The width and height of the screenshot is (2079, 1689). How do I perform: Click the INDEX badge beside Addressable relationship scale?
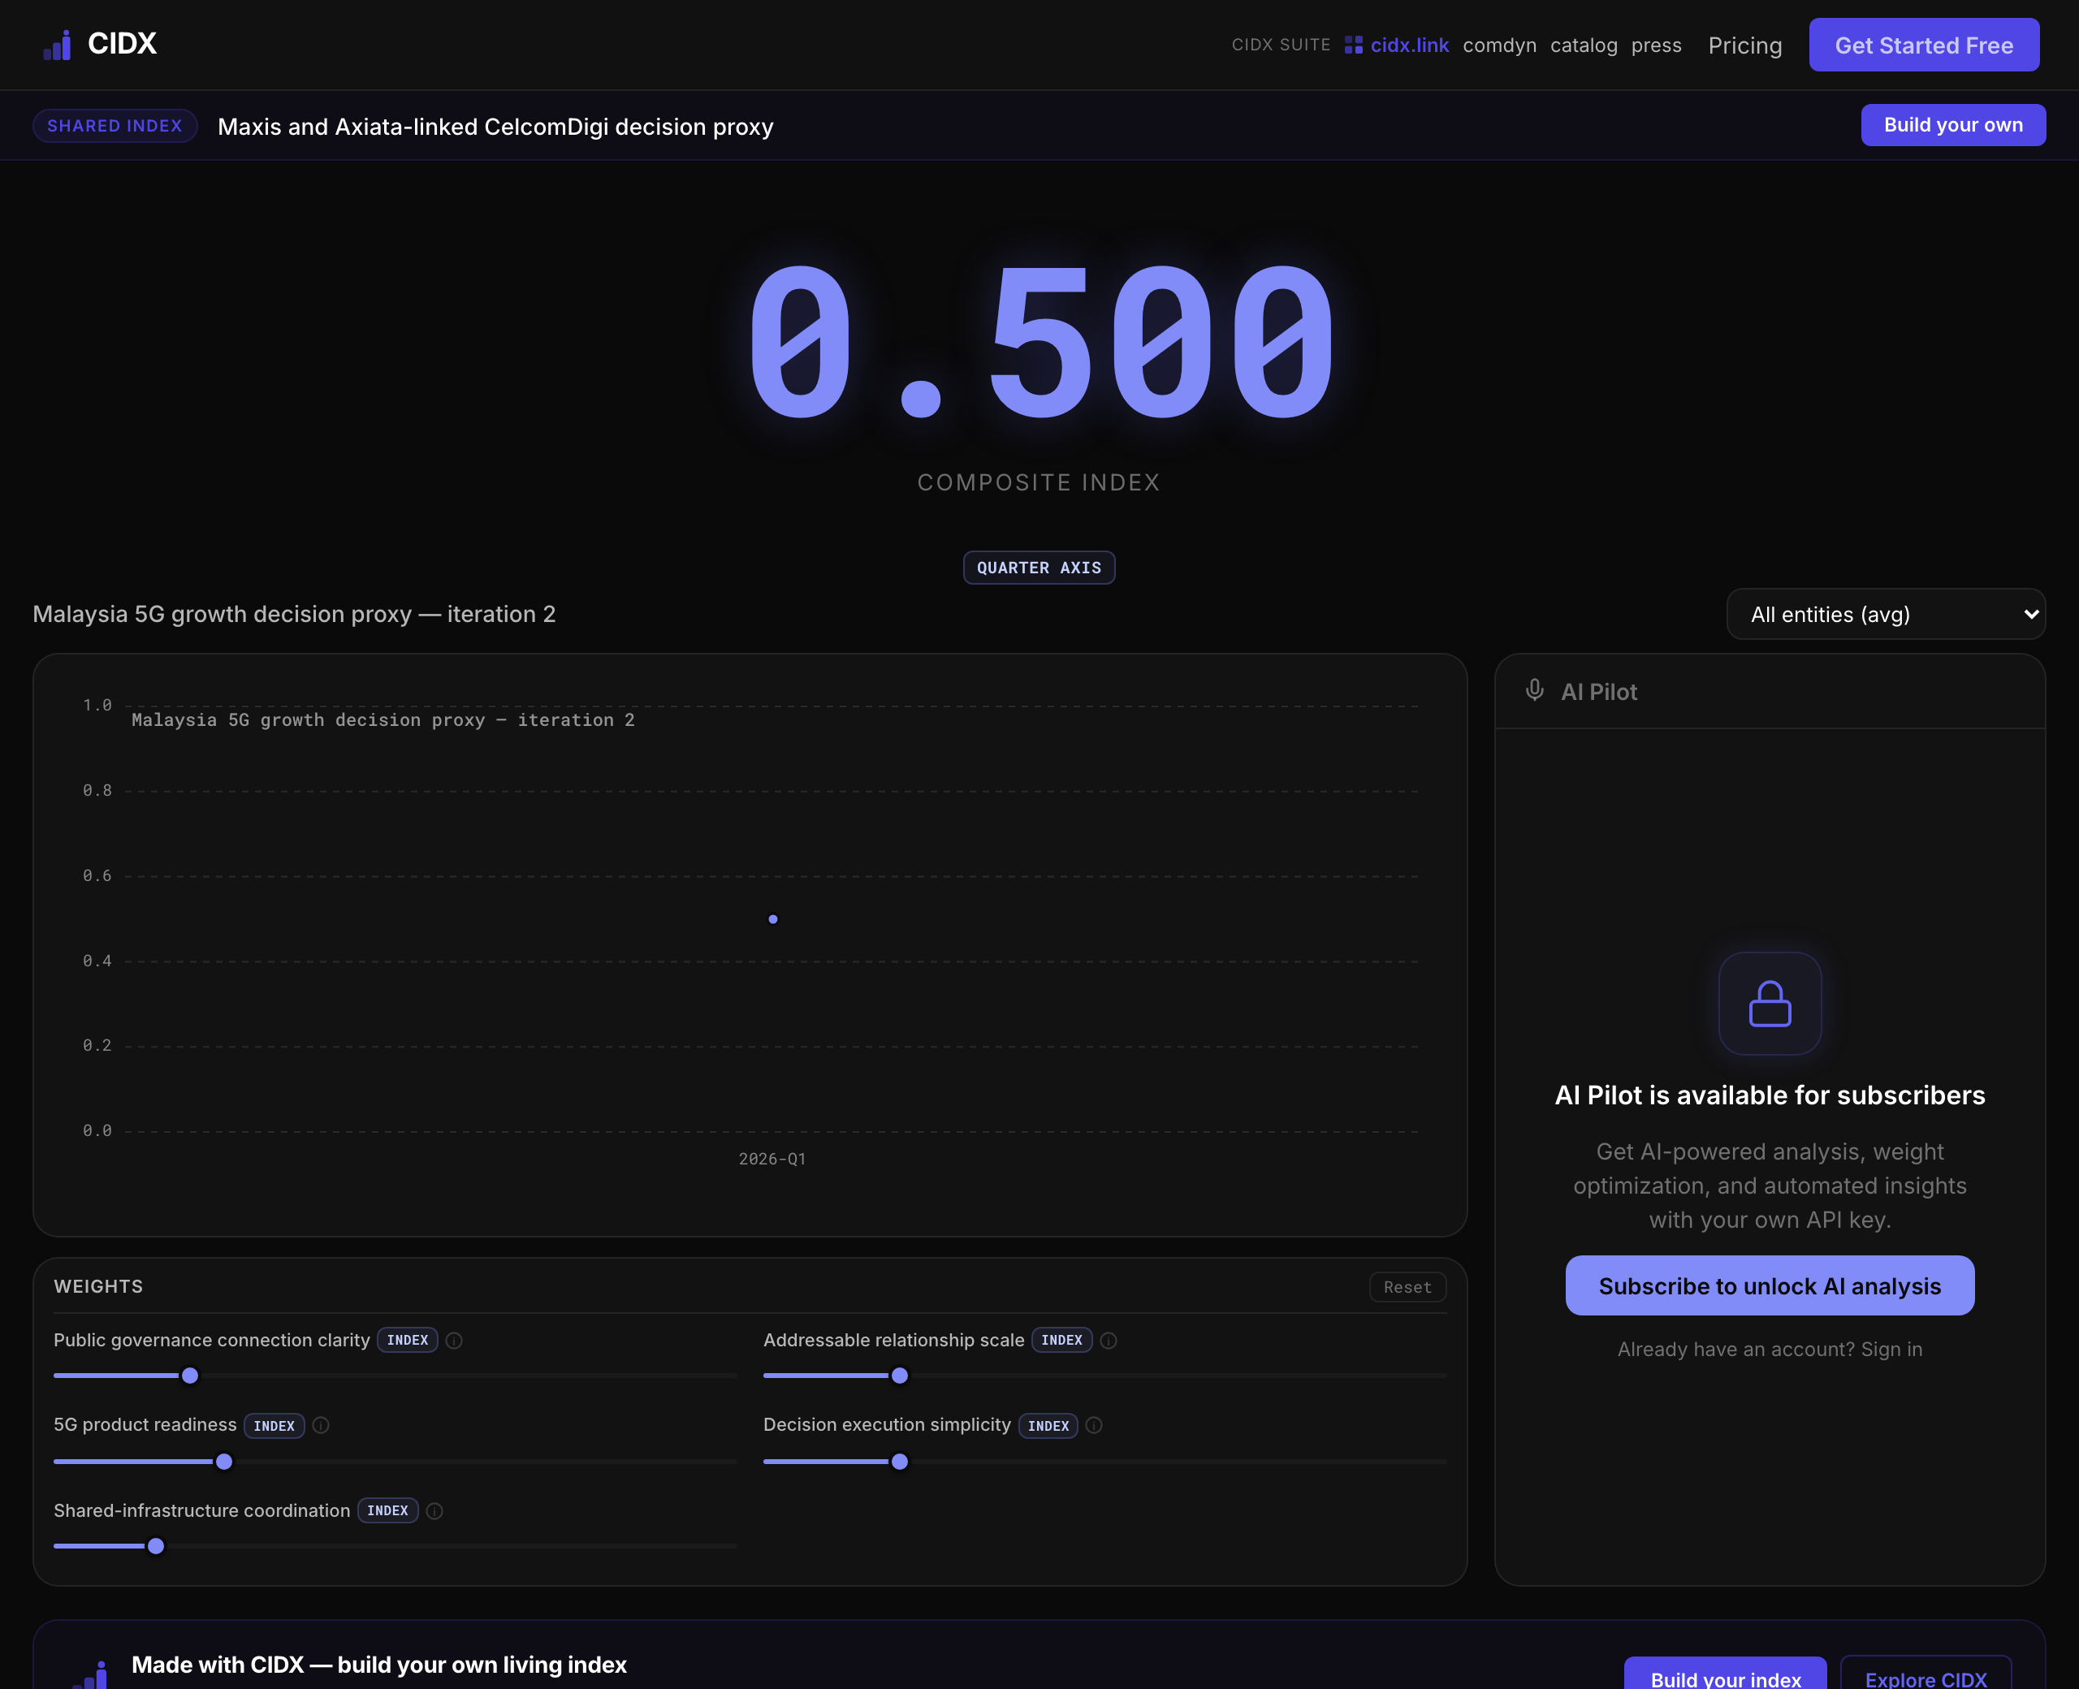1061,1341
